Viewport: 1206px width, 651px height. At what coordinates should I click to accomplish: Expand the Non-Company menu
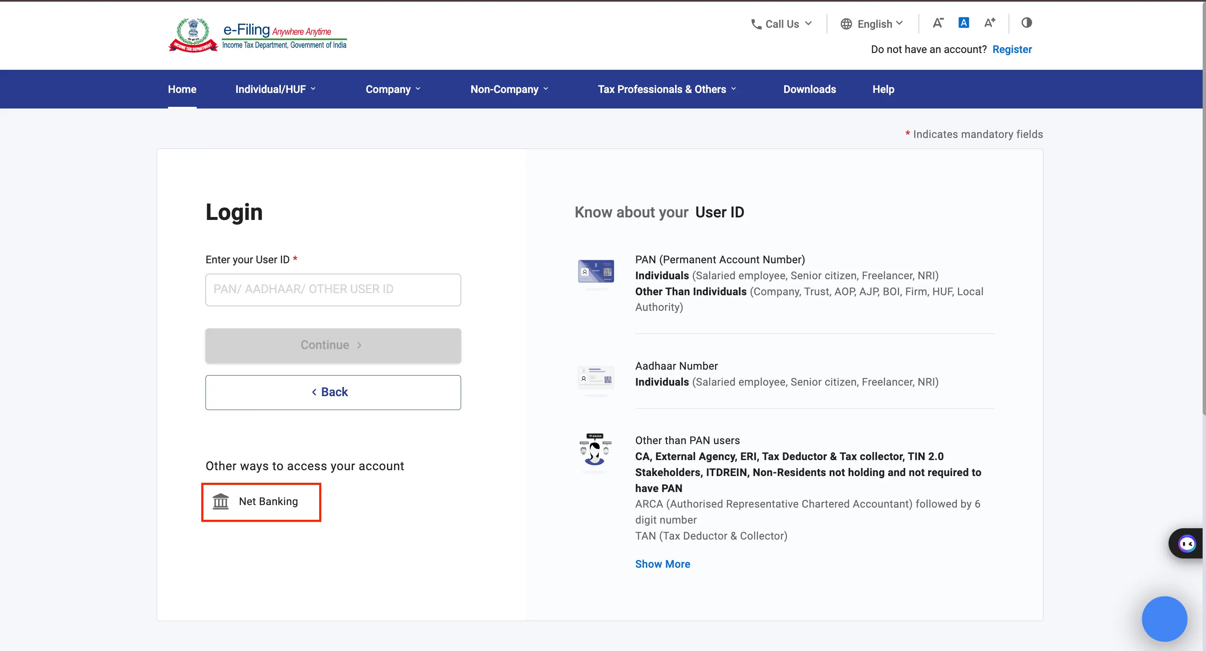coord(509,89)
